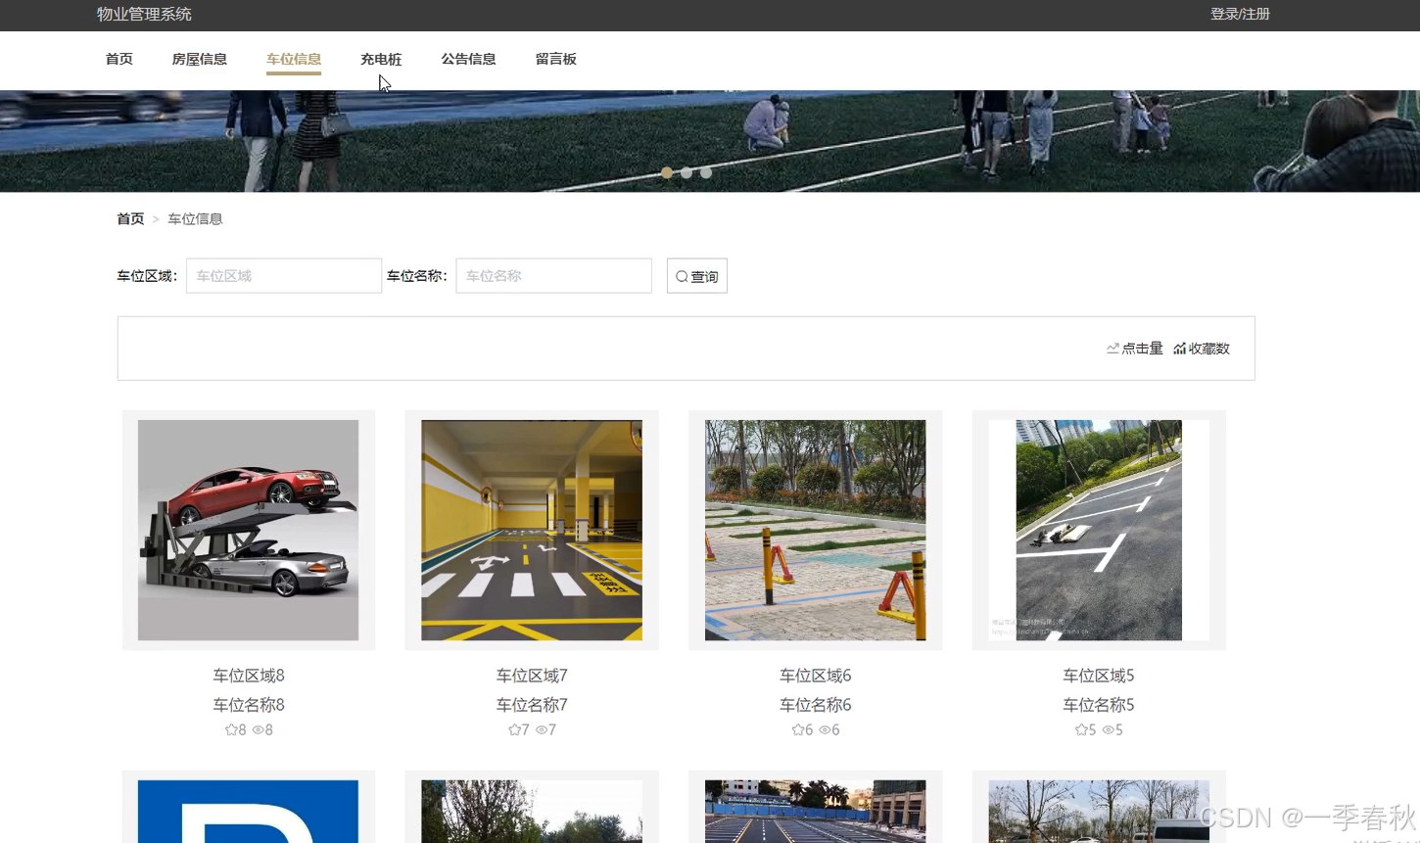The height and width of the screenshot is (843, 1420).
Task: Open the blue parking sign thumbnail
Action: click(x=249, y=812)
